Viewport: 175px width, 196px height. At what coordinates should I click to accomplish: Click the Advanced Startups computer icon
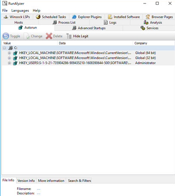(x=74, y=28)
